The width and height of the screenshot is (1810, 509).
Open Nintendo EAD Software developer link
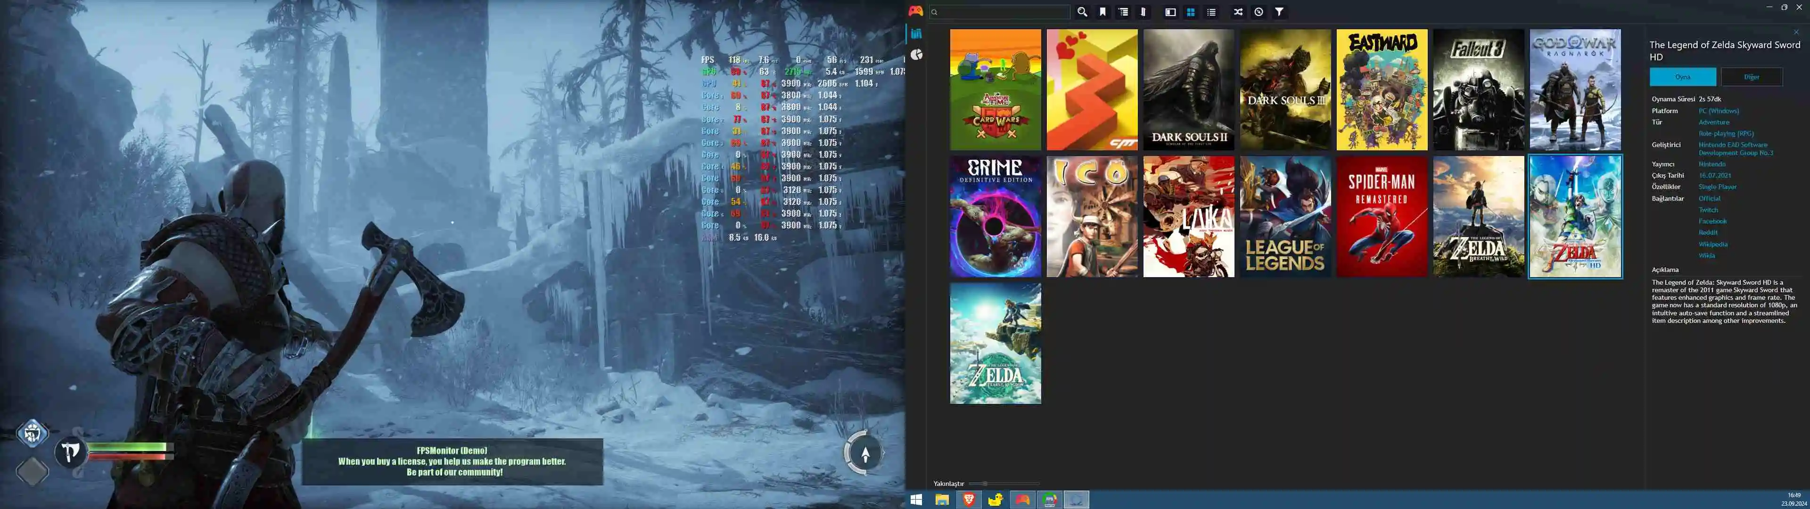pos(1736,148)
